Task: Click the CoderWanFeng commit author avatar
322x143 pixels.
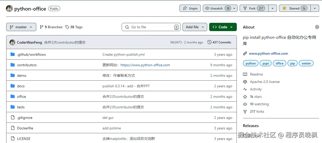Action: point(12,42)
